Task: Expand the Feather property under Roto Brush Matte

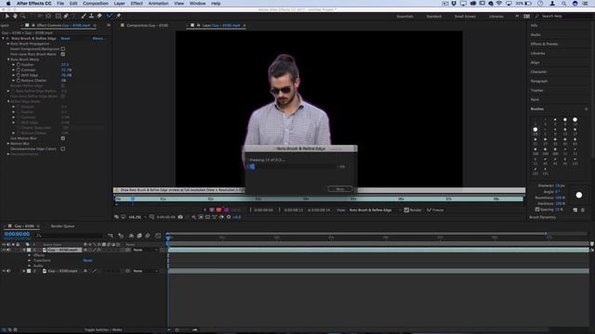Action: (x=13, y=65)
